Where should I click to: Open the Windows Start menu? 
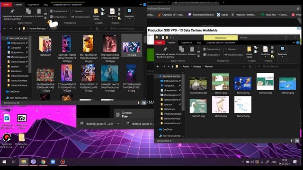click(x=4, y=161)
